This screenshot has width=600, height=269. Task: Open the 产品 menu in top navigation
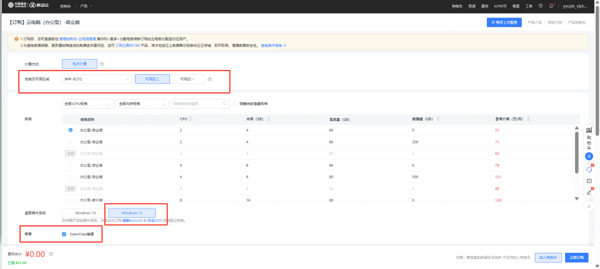click(86, 6)
